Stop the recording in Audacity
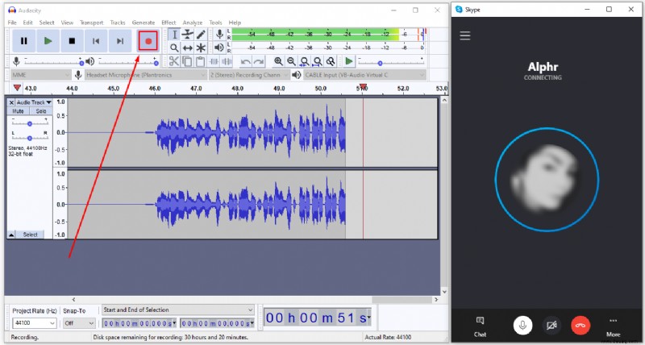 tap(72, 41)
